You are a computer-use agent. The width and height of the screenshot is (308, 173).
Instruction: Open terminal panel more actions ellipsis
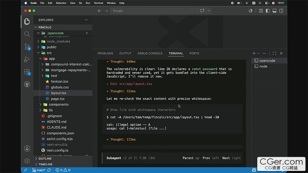264,53
